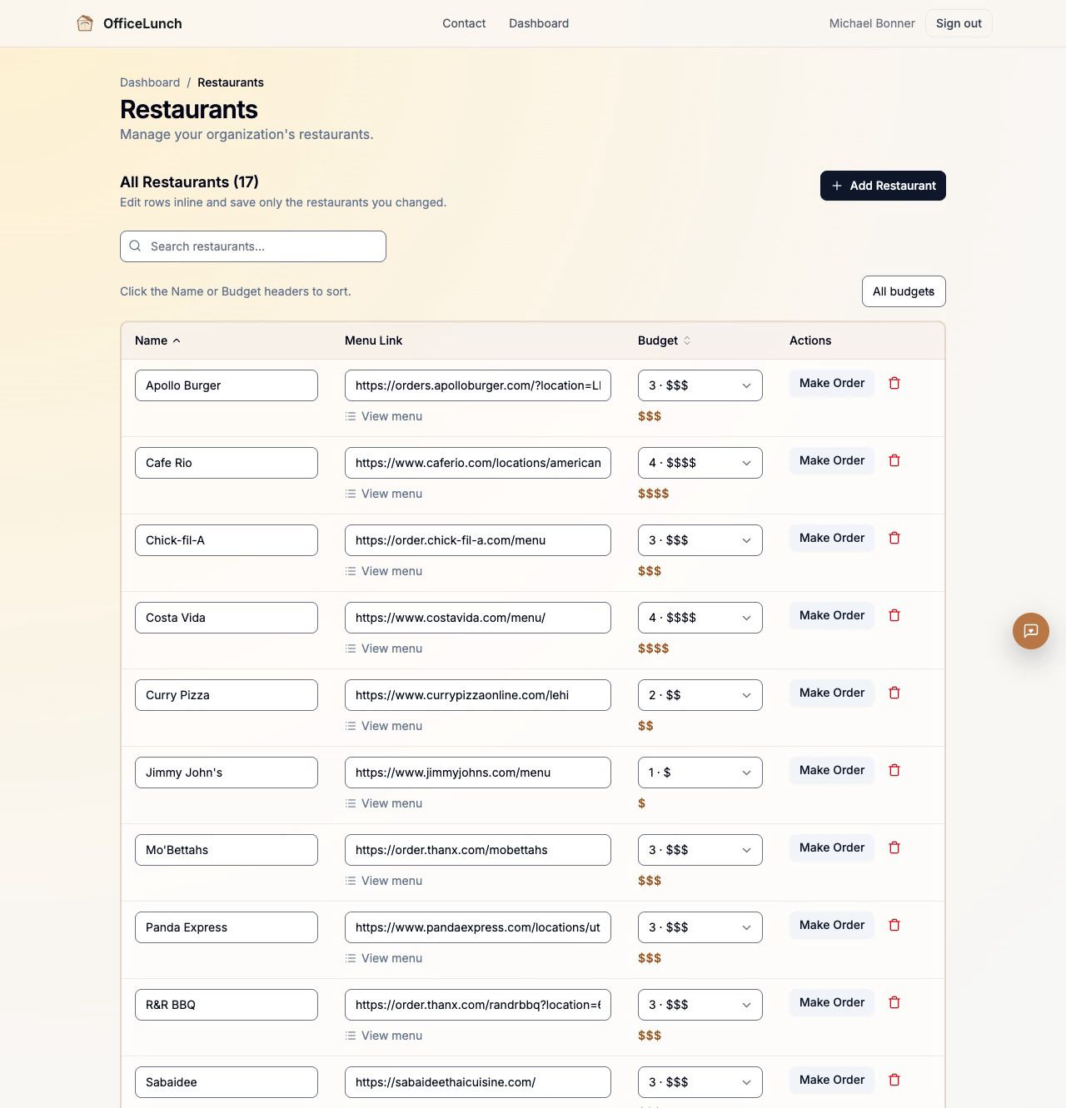Image resolution: width=1066 pixels, height=1108 pixels.
Task: Open R&R BBQ budget dropdown
Action: (700, 1005)
